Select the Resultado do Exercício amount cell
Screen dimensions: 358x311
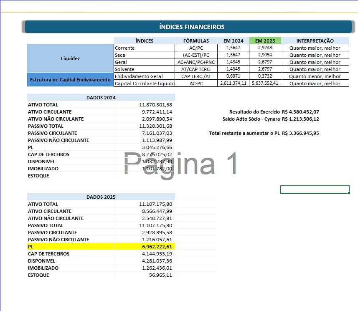[301, 112]
